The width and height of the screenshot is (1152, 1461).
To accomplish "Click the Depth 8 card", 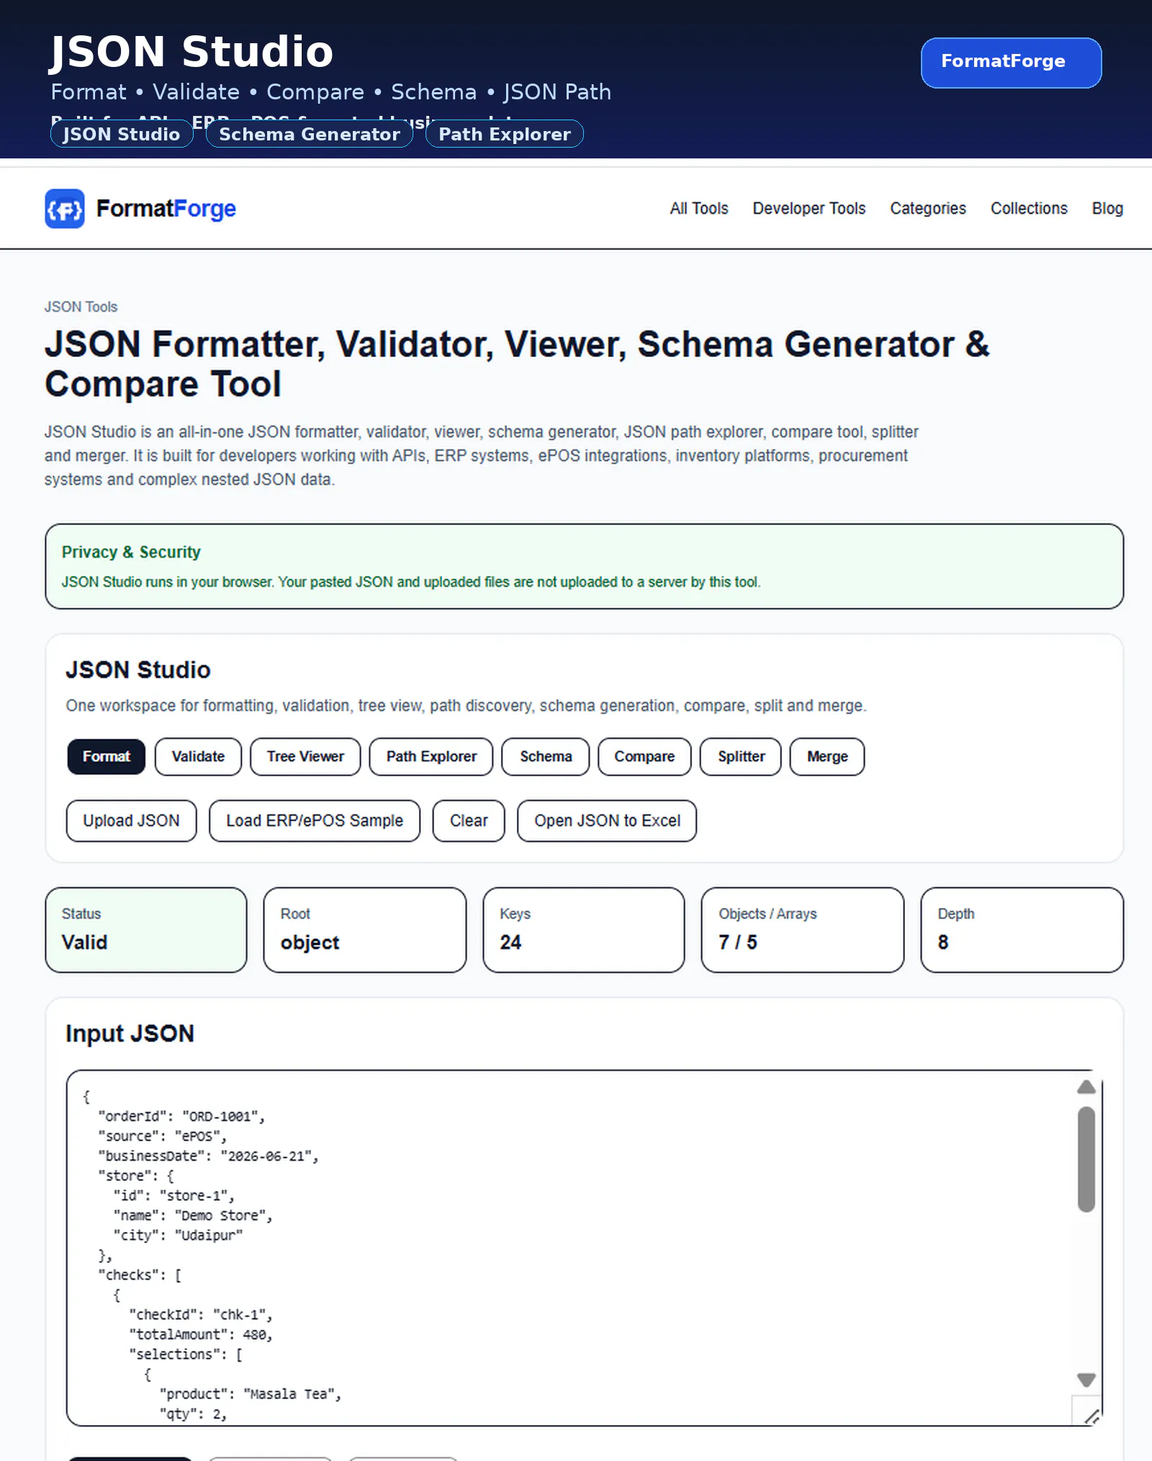I will [1022, 930].
